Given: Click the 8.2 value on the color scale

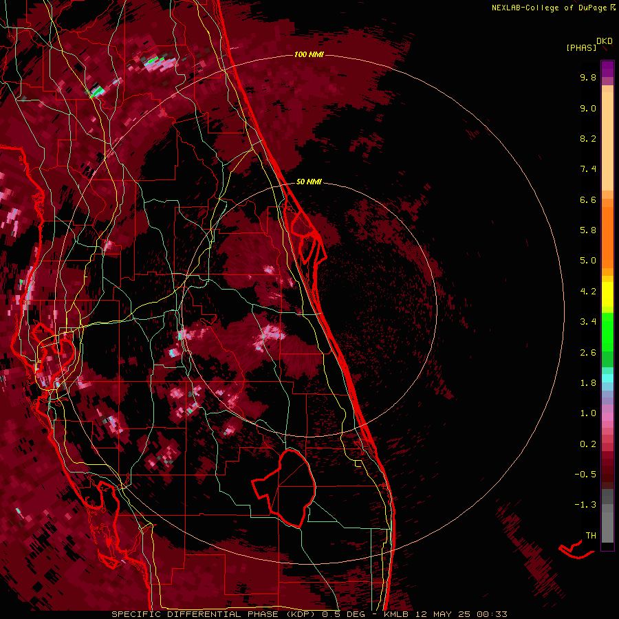Looking at the screenshot, I should (588, 138).
